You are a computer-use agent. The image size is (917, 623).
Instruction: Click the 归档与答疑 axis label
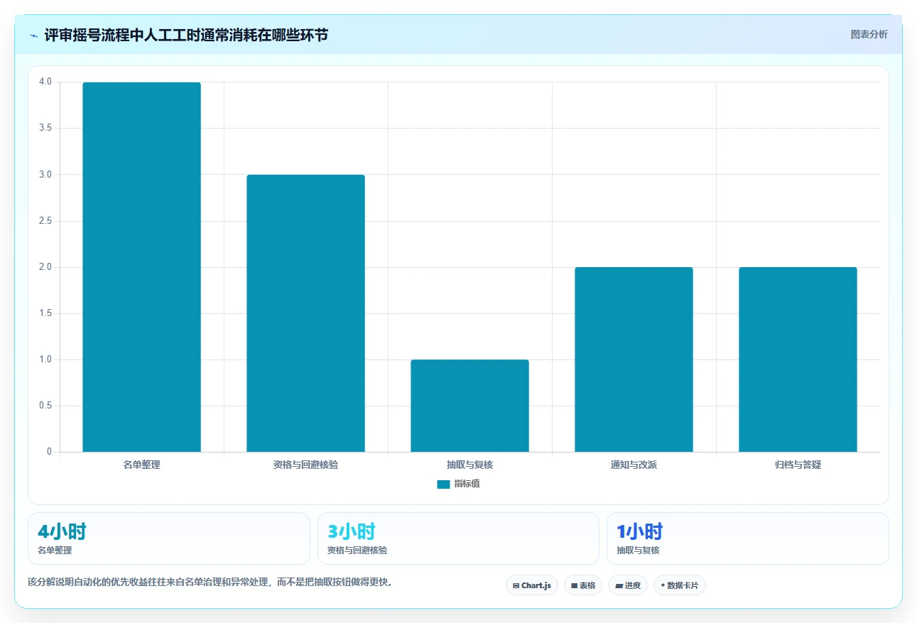798,465
